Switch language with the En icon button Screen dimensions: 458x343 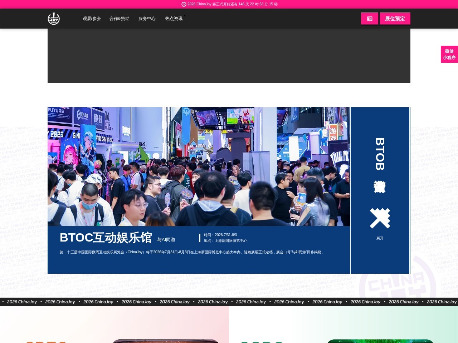pos(370,19)
